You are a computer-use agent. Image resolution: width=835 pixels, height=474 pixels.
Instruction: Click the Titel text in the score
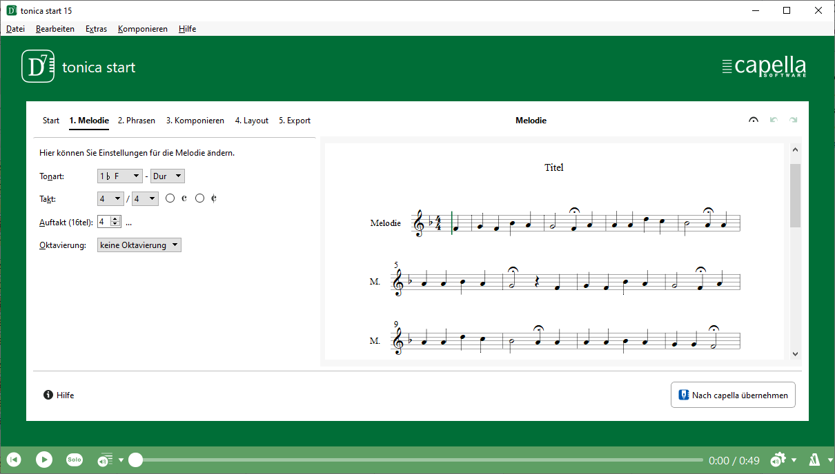(554, 167)
